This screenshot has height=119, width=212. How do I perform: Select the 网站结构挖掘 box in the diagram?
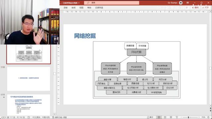pyautogui.click(x=136, y=68)
